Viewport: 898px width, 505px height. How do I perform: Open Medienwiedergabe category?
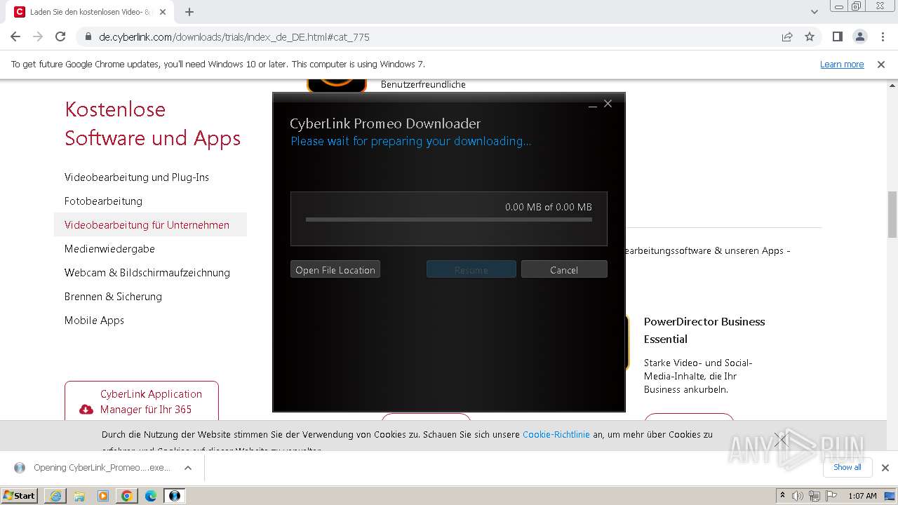tap(109, 249)
